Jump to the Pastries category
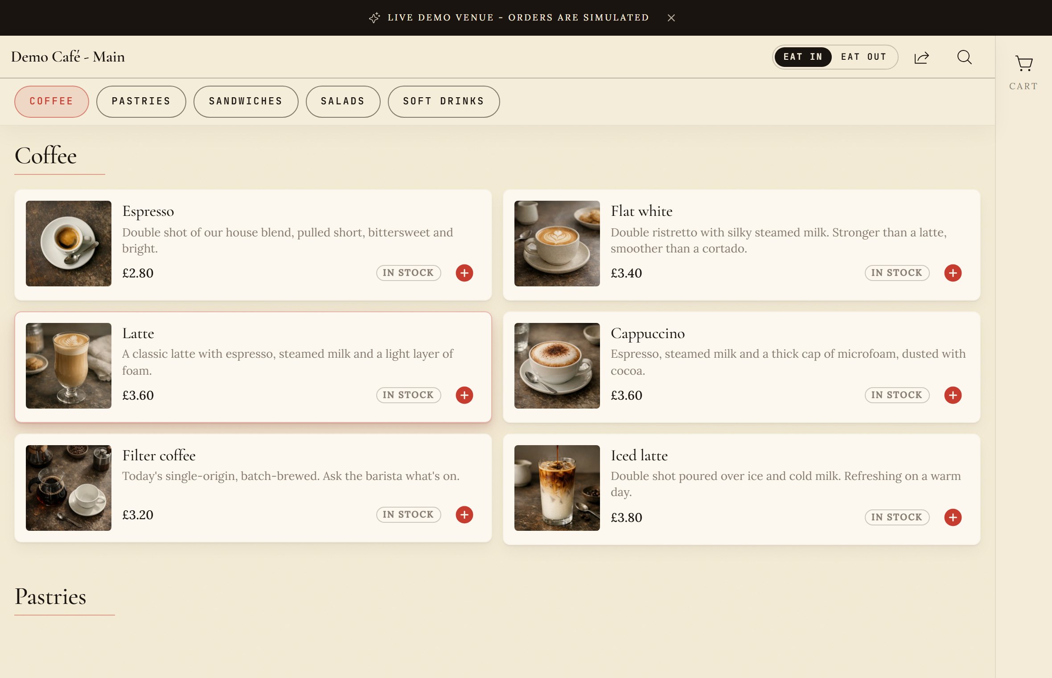Image resolution: width=1052 pixels, height=678 pixels. (141, 101)
